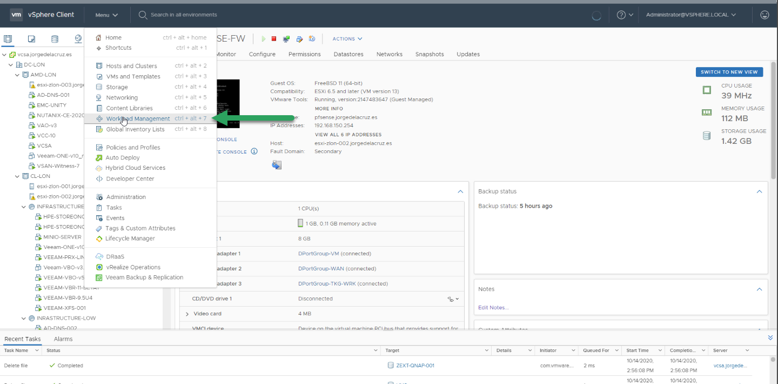This screenshot has width=778, height=384.
Task: Click the Search in all environments field
Action: pos(184,15)
